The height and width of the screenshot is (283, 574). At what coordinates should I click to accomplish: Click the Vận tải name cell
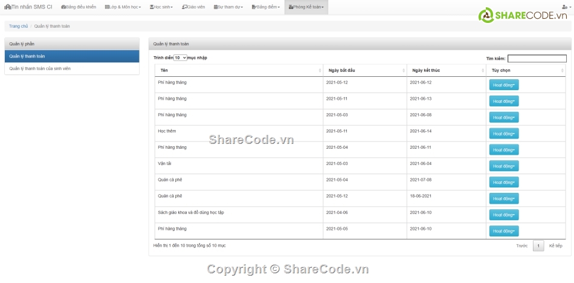pos(164,163)
